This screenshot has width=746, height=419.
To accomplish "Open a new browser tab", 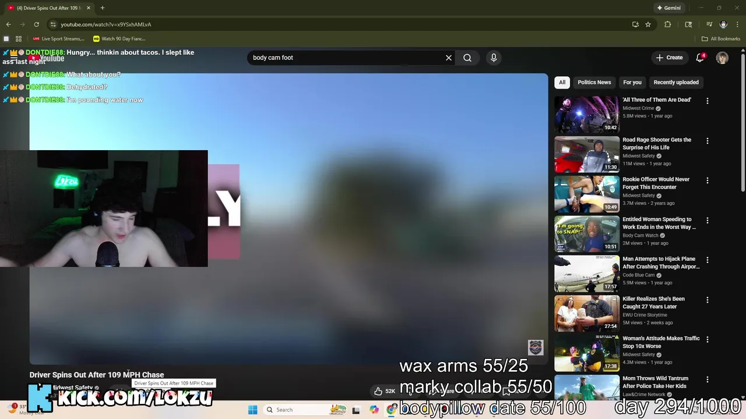I will (103, 8).
